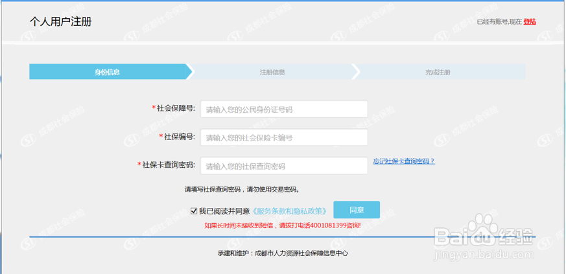Select the 身份信息 step tab
The width and height of the screenshot is (566, 274).
108,72
